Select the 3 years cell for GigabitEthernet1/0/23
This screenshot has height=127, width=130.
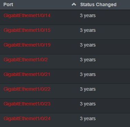point(88,104)
